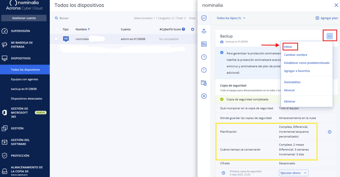The height and width of the screenshot is (177, 340).
Task: Click the shield protection icon in panel sidebar
Action: point(204,18)
